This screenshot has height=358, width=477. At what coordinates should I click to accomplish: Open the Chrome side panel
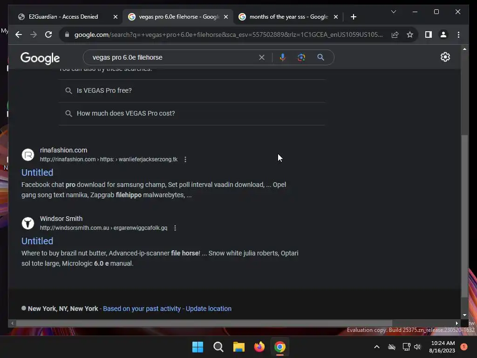point(429,34)
